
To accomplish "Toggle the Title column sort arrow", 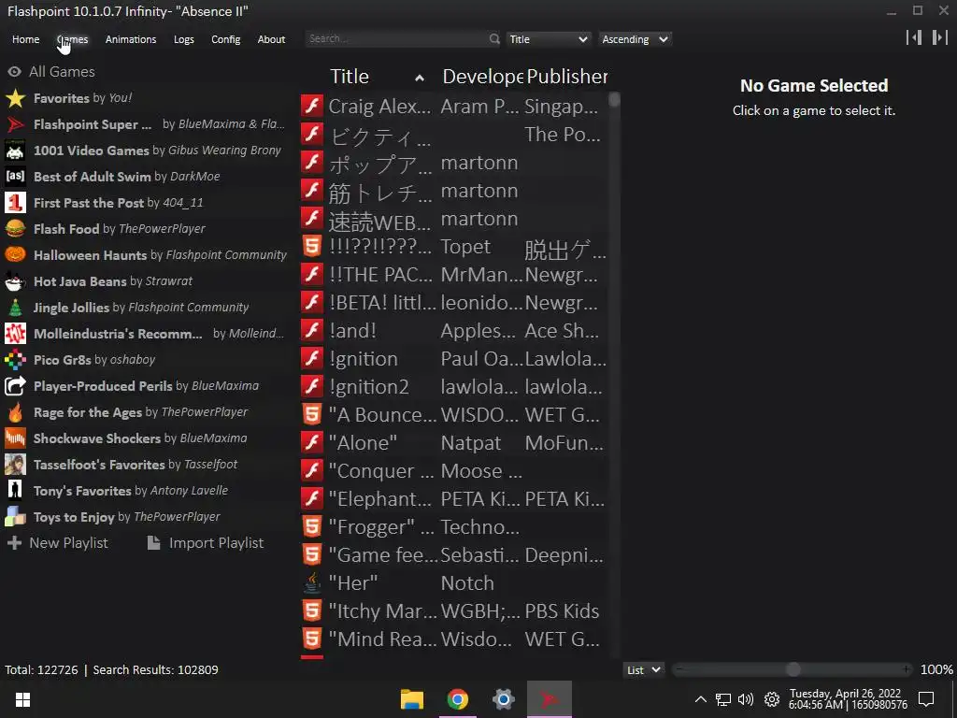I will (420, 78).
